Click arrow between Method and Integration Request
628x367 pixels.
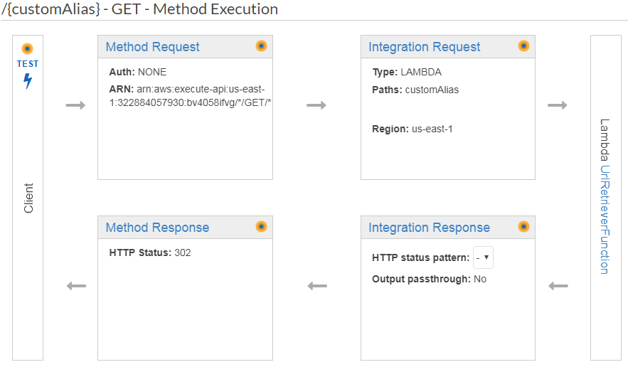click(316, 105)
